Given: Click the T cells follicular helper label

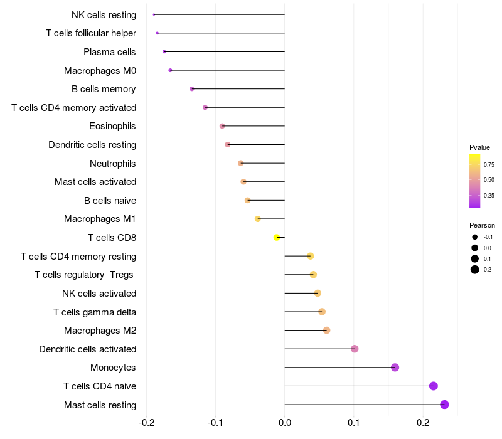Looking at the screenshot, I should [x=91, y=33].
